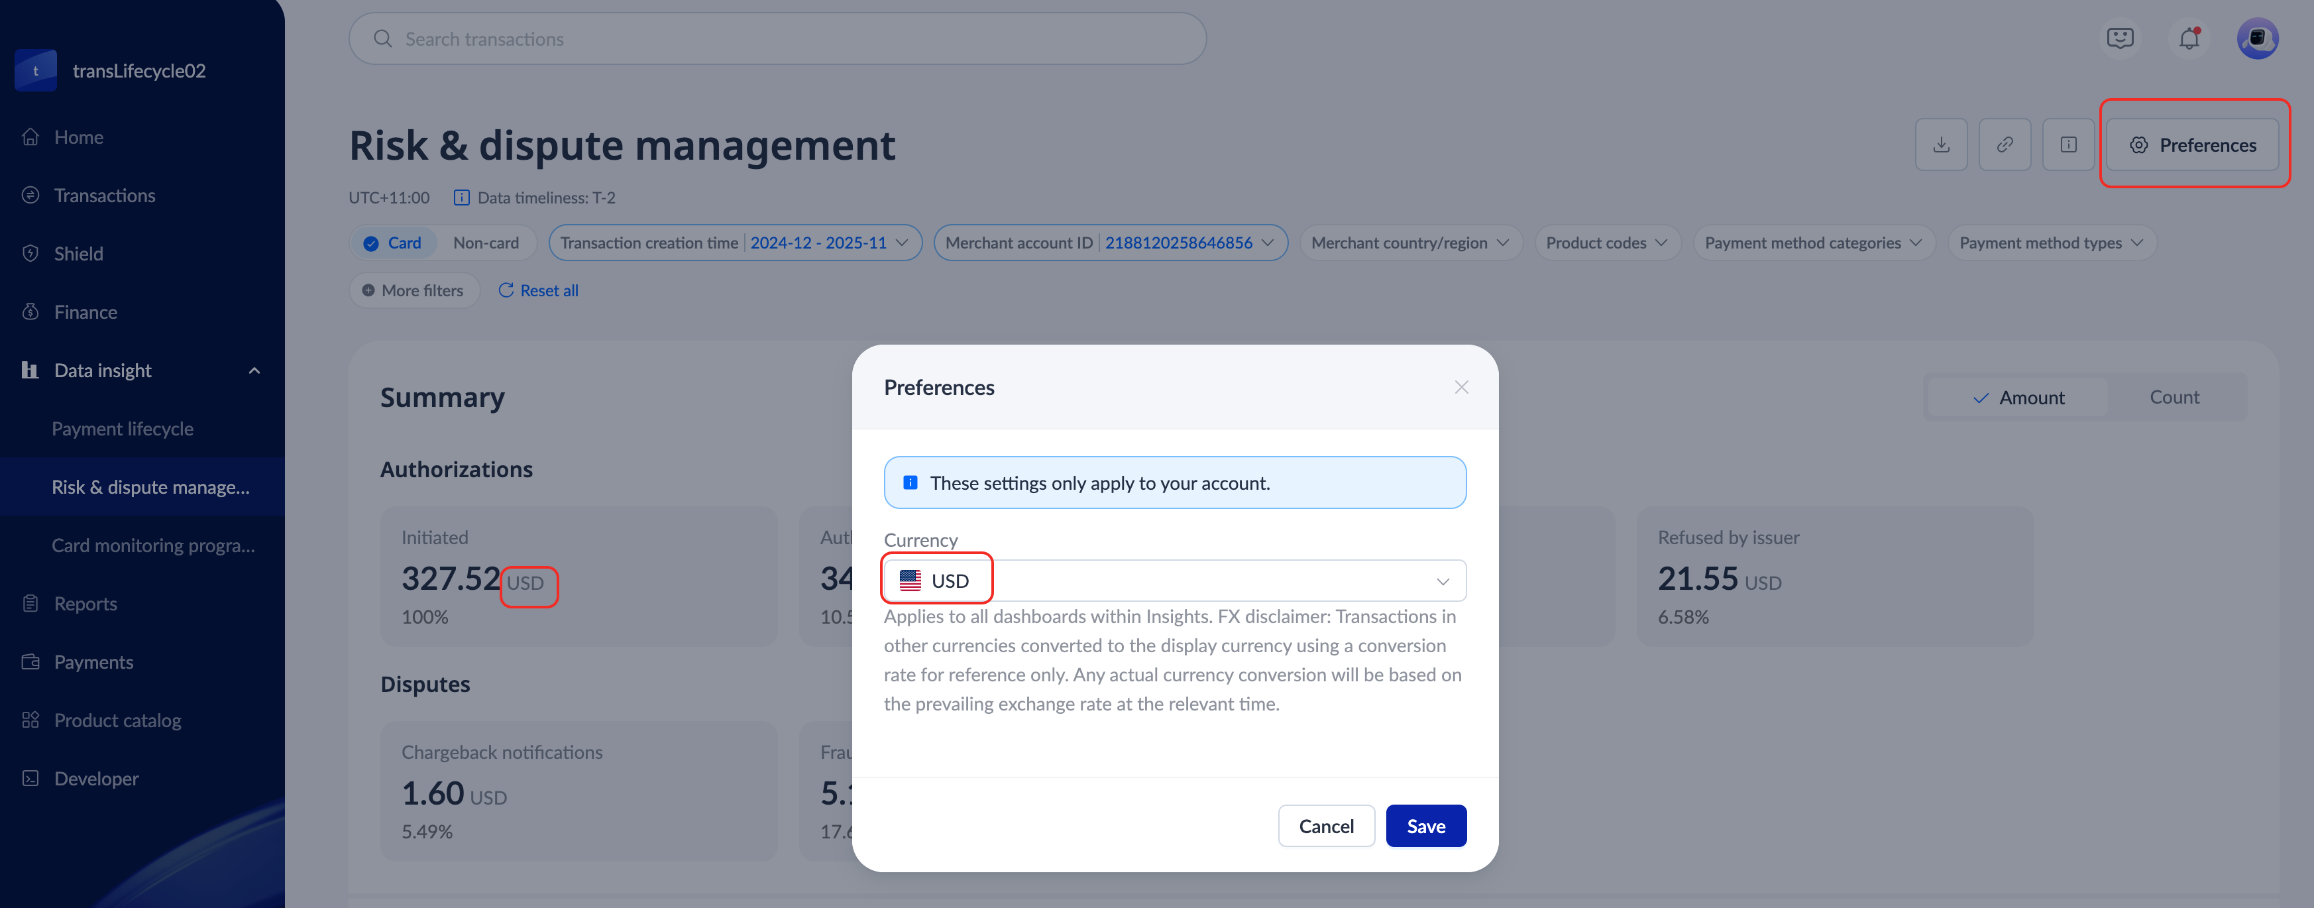Viewport: 2314px width, 908px height.
Task: Select the Card filter option
Action: 394,243
